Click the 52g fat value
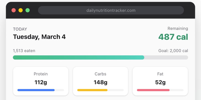The width and height of the screenshot is (201, 100). point(160,82)
